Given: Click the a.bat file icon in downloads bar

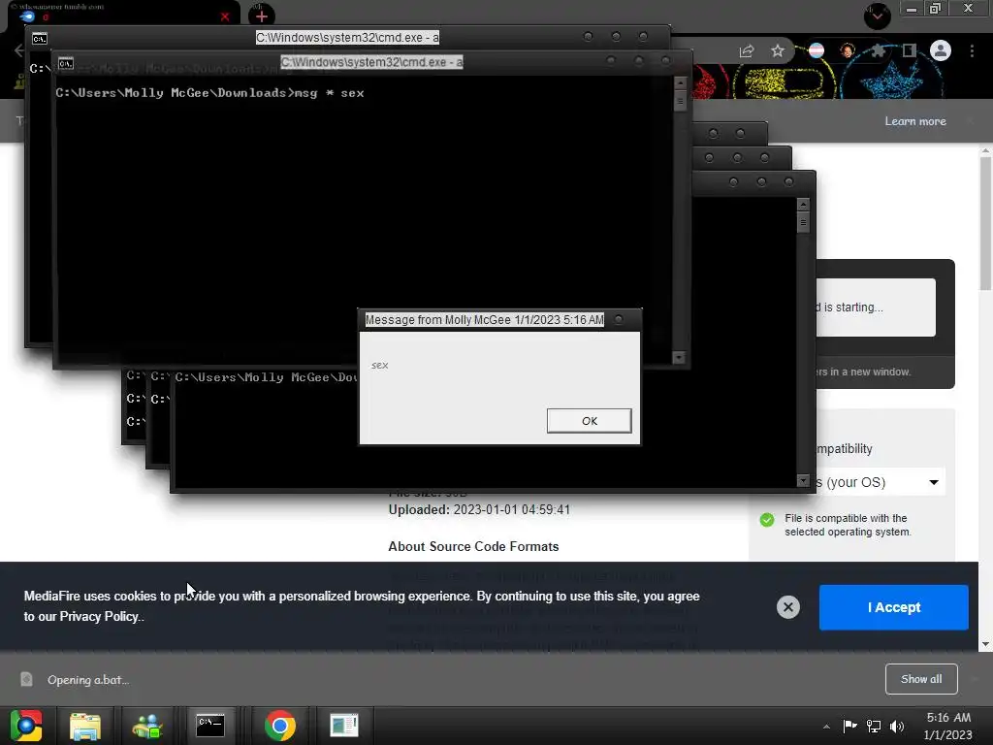Looking at the screenshot, I should point(26,679).
